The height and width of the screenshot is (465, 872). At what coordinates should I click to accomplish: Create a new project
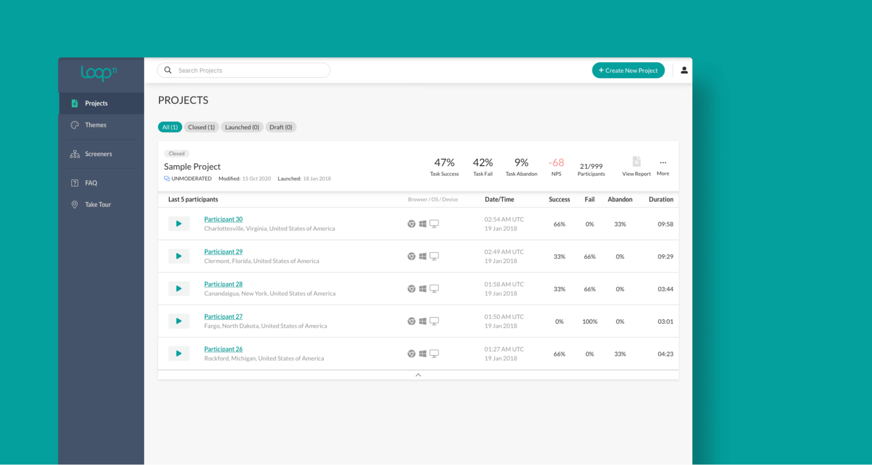point(628,70)
